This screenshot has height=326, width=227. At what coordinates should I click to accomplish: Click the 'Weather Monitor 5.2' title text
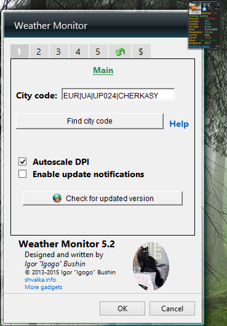tap(66, 244)
